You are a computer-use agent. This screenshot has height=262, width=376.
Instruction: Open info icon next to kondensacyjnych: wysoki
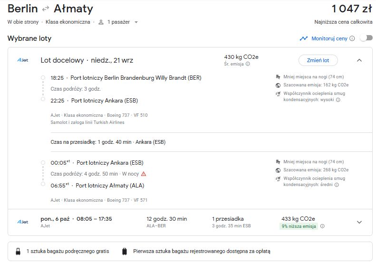[338, 100]
